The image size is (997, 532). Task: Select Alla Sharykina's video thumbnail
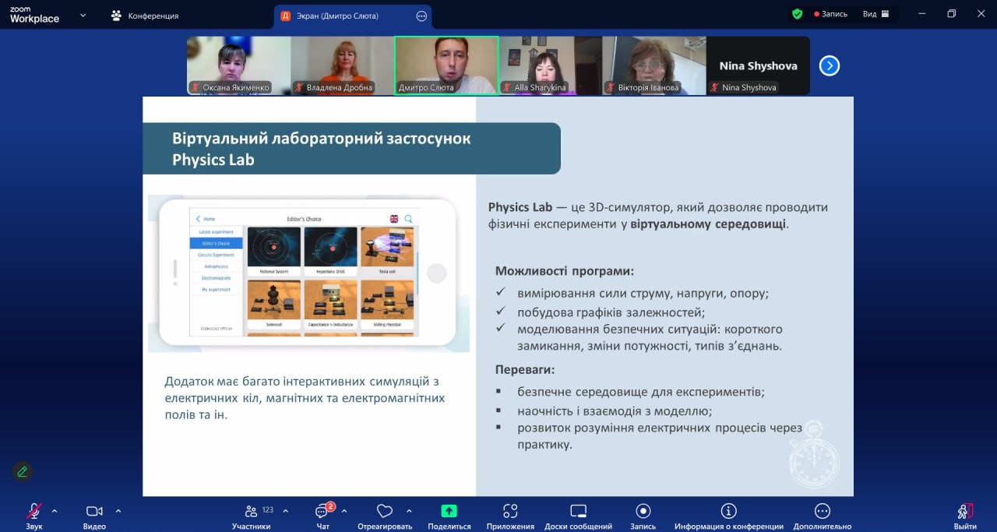550,65
